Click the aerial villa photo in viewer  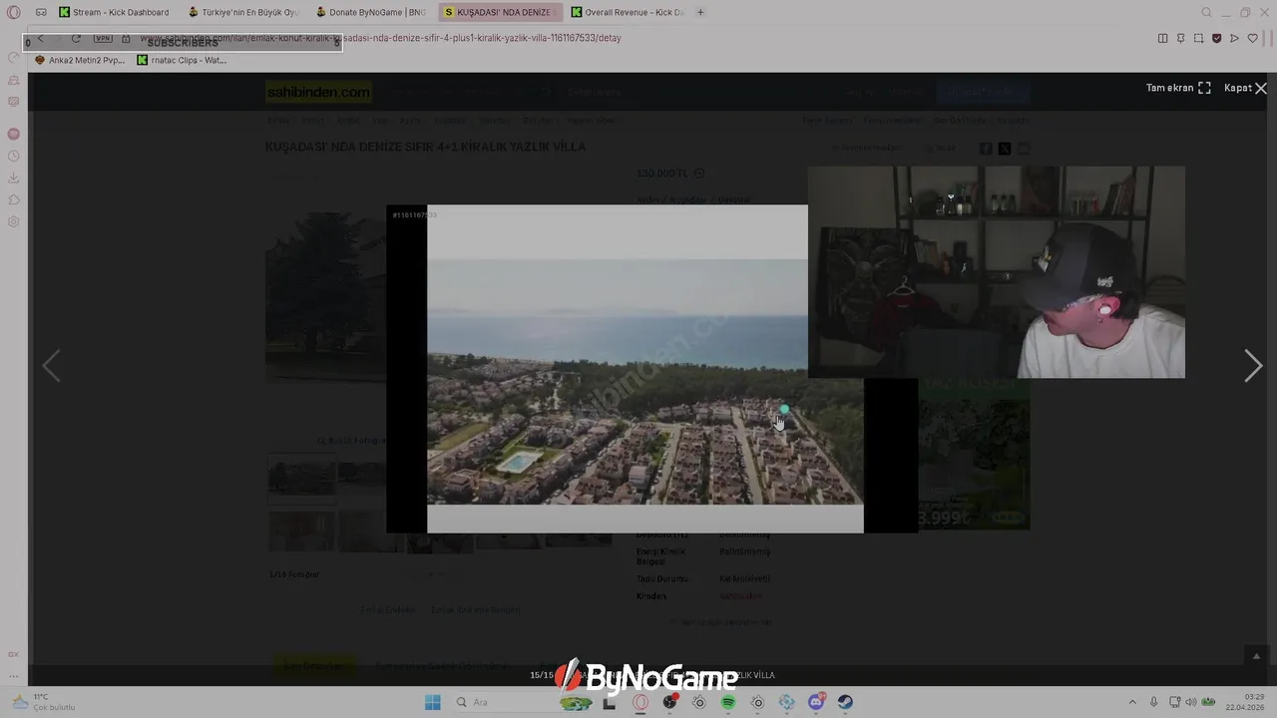pos(644,382)
